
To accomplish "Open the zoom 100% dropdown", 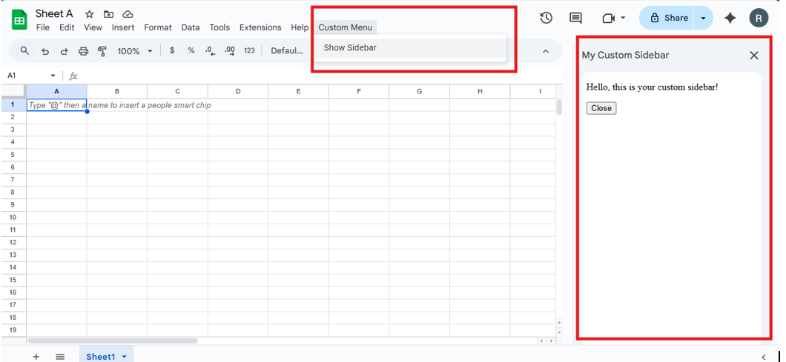I will (134, 51).
